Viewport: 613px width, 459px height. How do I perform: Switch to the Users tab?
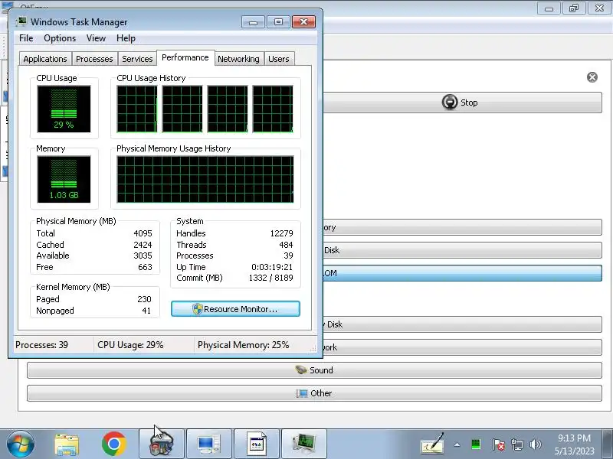coord(279,59)
